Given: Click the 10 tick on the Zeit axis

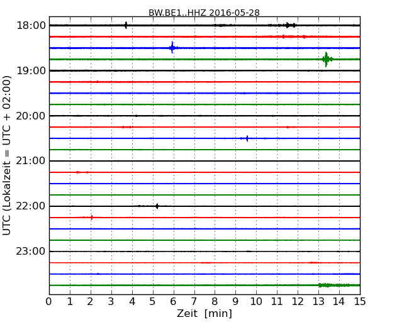Looking at the screenshot, I should coord(256,301).
